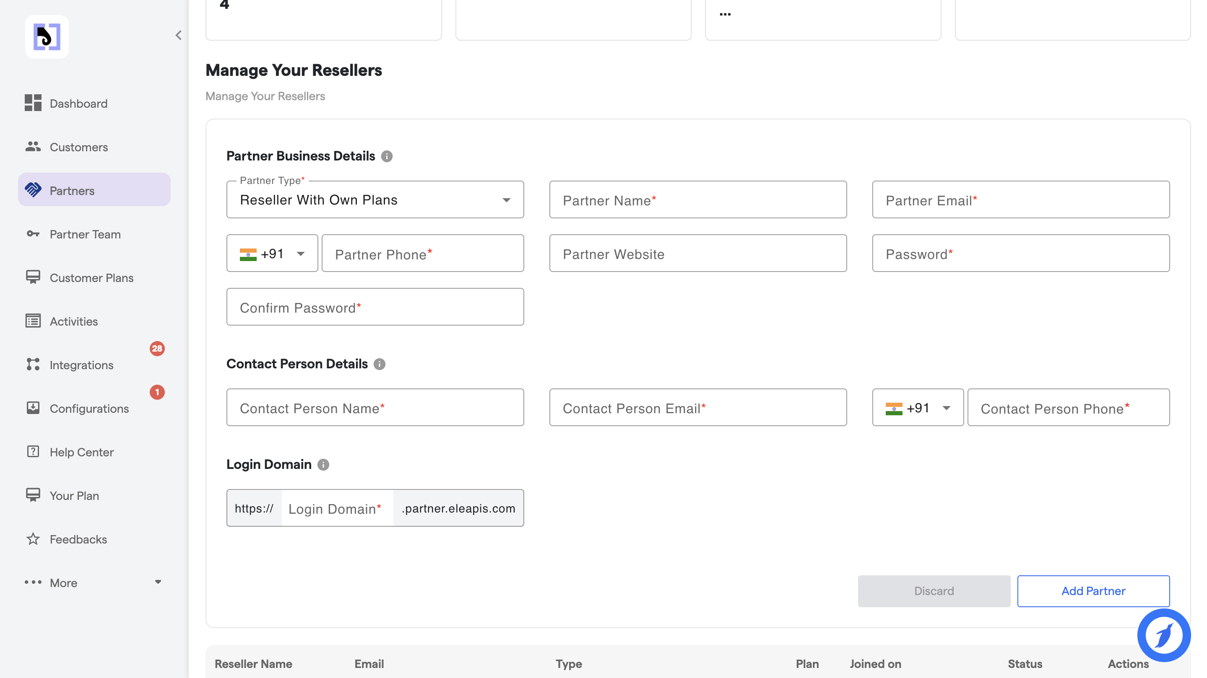
Task: Click the Partner Team key icon
Action: tap(33, 234)
